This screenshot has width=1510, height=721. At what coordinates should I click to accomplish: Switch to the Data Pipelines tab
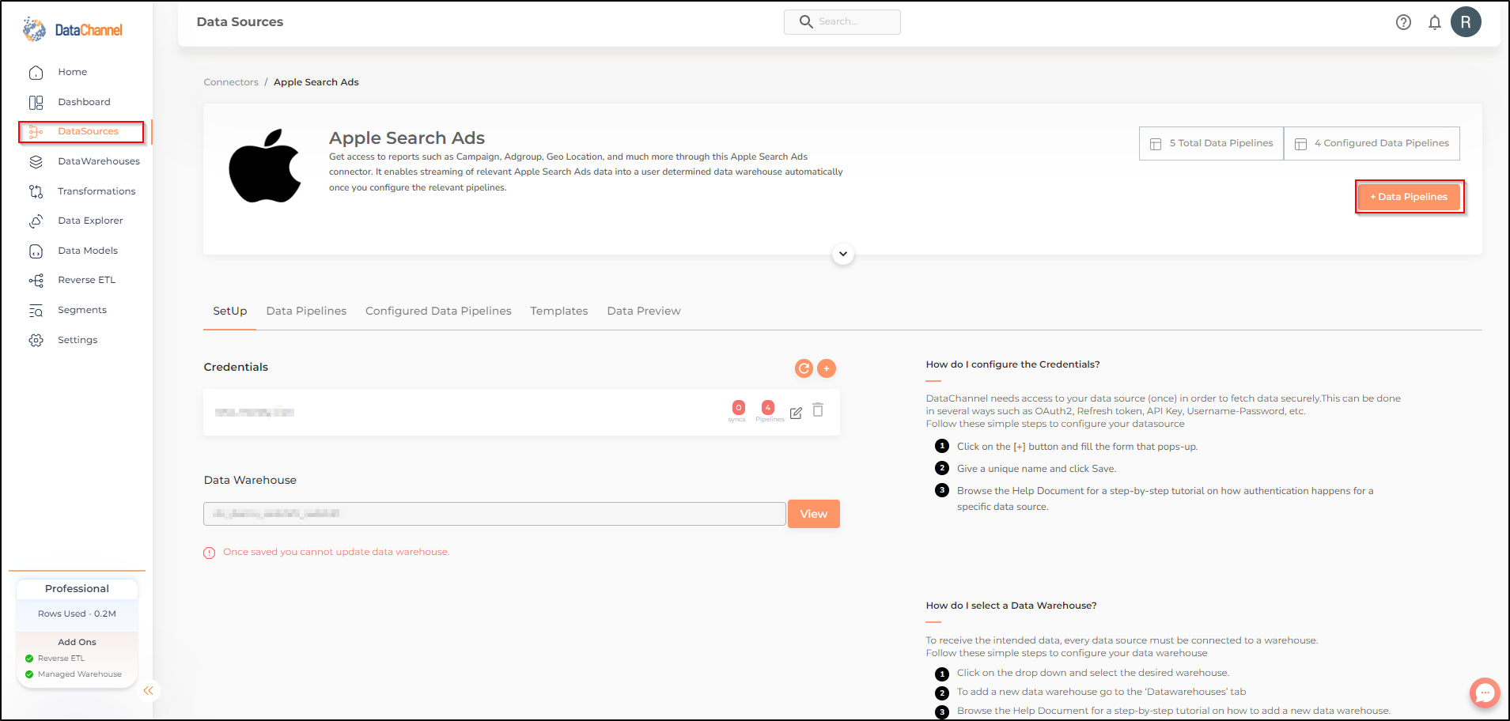306,311
